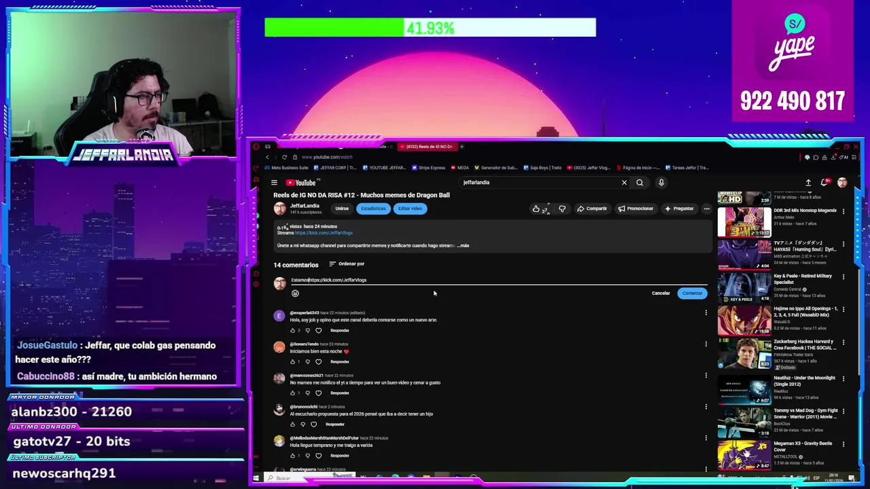Open emoji picker in comment box

tap(295, 293)
